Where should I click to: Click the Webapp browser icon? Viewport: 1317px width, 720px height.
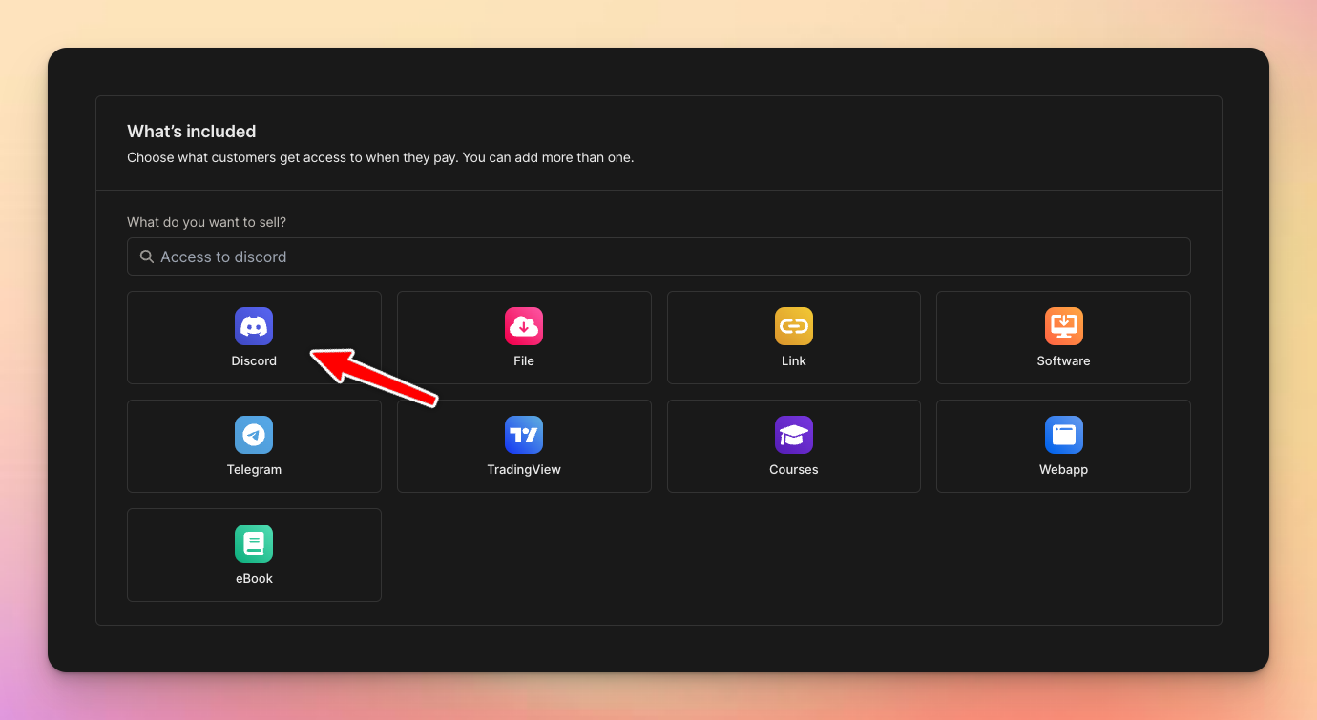point(1063,434)
